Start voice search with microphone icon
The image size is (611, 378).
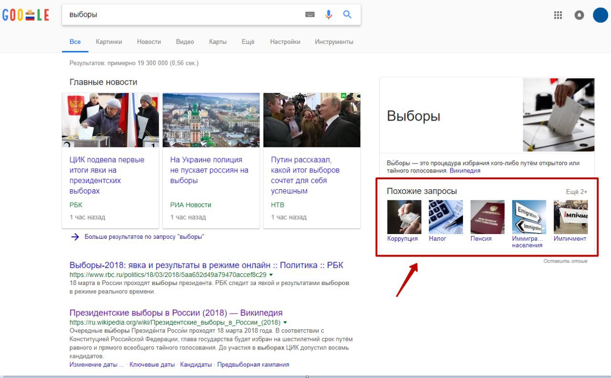pyautogui.click(x=328, y=15)
